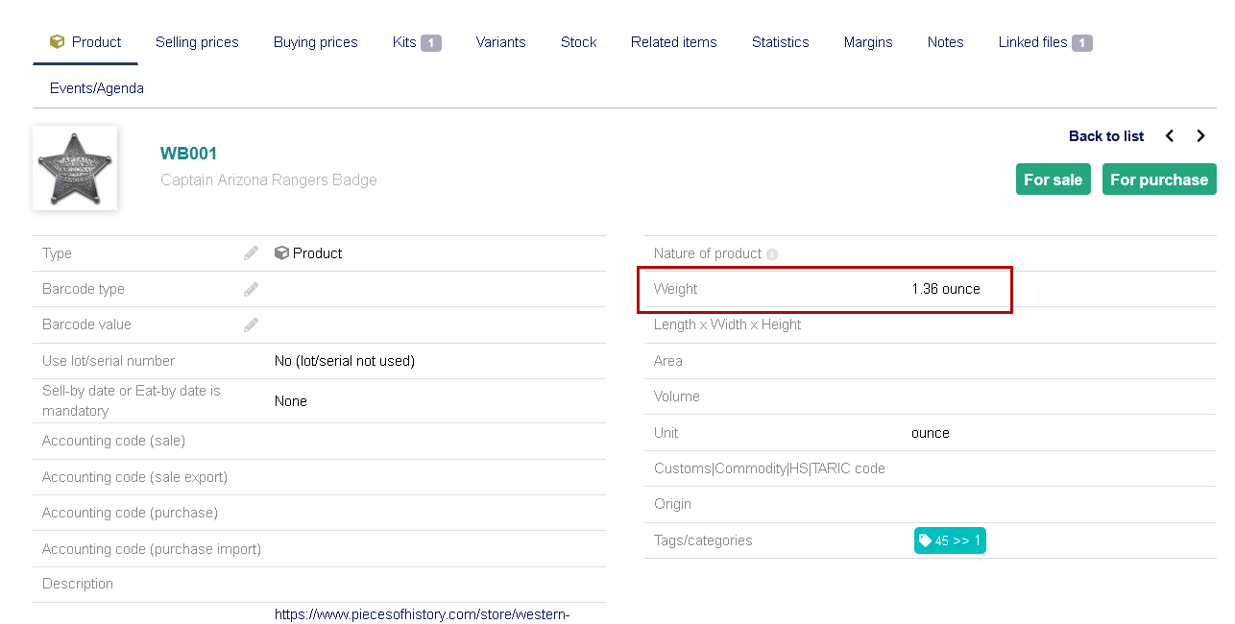Switch to Buying prices tab
The image size is (1235, 624).
(315, 42)
